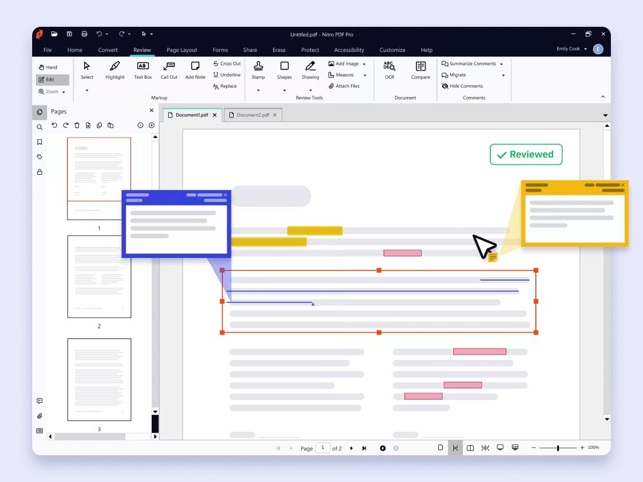Open the Protect ribbon tab
This screenshot has height=482, width=643.
[310, 50]
